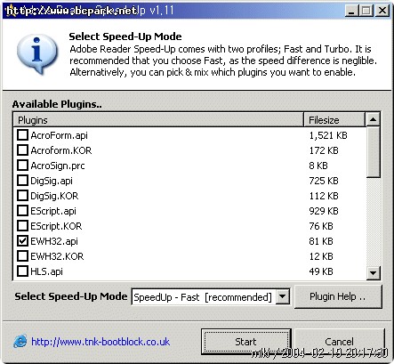Select the EScript.KOR file name

[x=56, y=226]
